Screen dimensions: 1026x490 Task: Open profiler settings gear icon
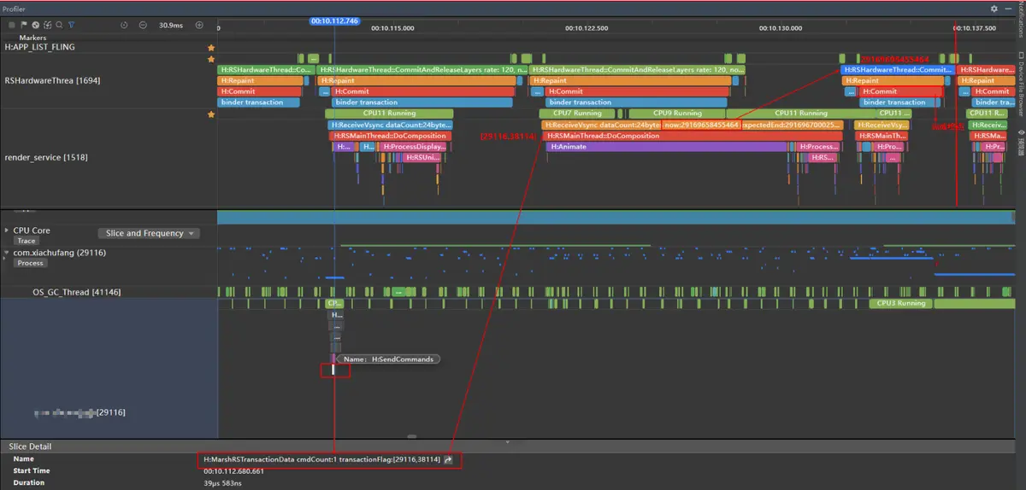pos(994,8)
